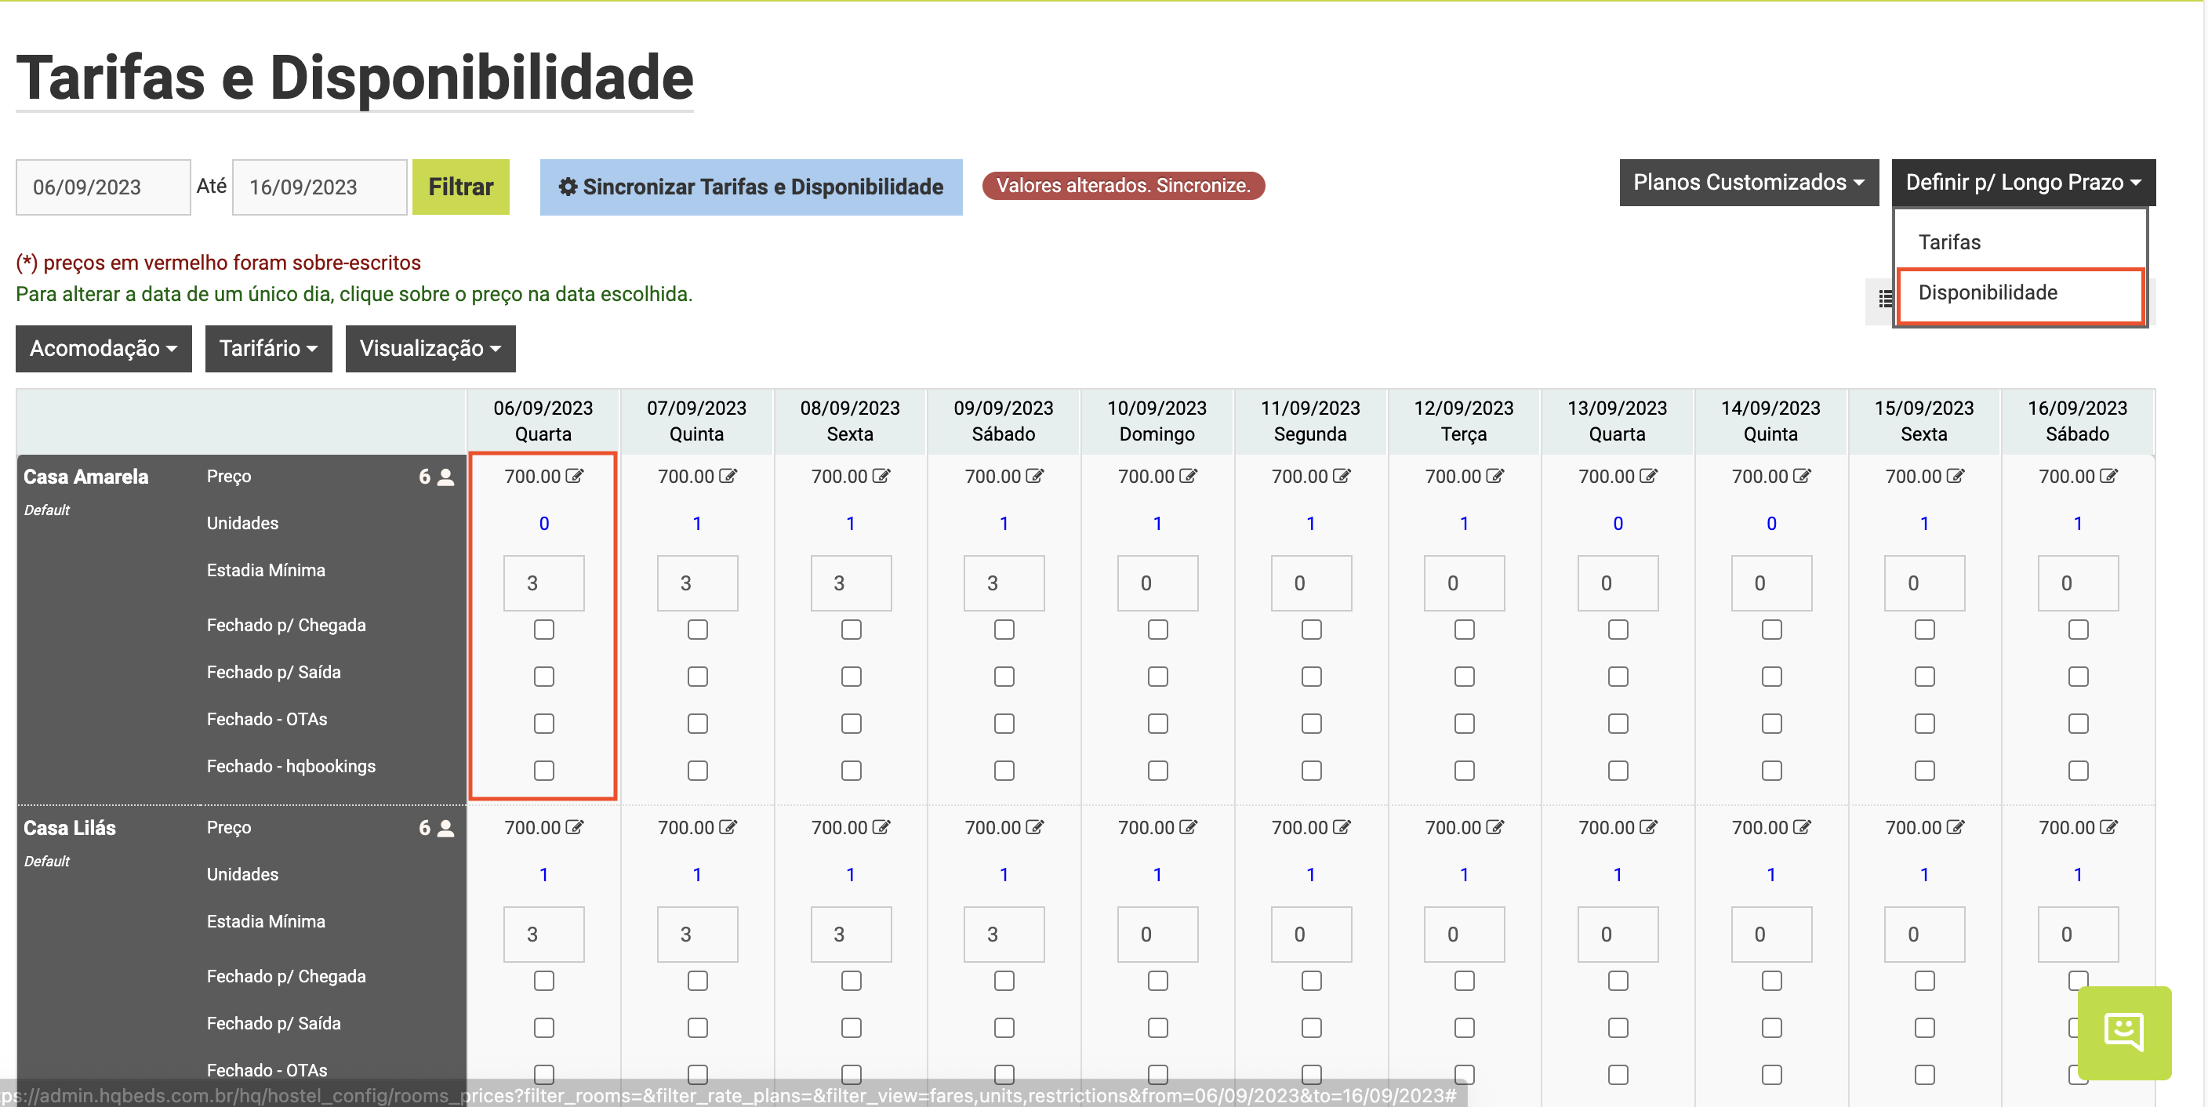Check Casa Amarela Fechado - OTAs on 08/09/2023

coord(852,724)
